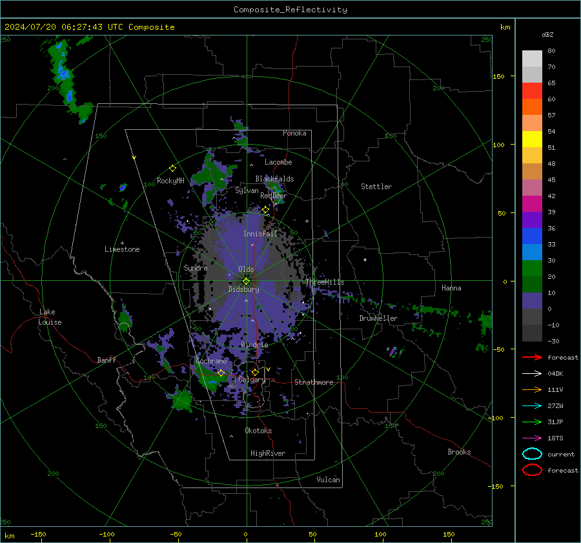Click the Lacombe label
Image resolution: width=581 pixels, height=543 pixels.
tap(278, 162)
